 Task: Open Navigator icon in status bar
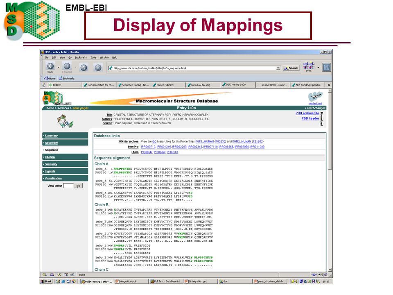point(45,275)
